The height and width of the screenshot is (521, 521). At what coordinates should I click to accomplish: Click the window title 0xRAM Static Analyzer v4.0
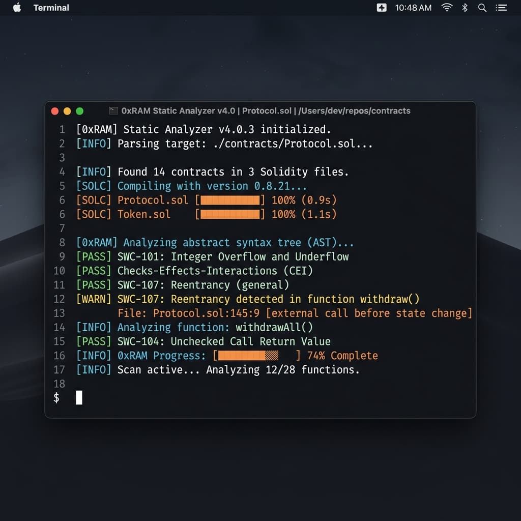pyautogui.click(x=178, y=110)
